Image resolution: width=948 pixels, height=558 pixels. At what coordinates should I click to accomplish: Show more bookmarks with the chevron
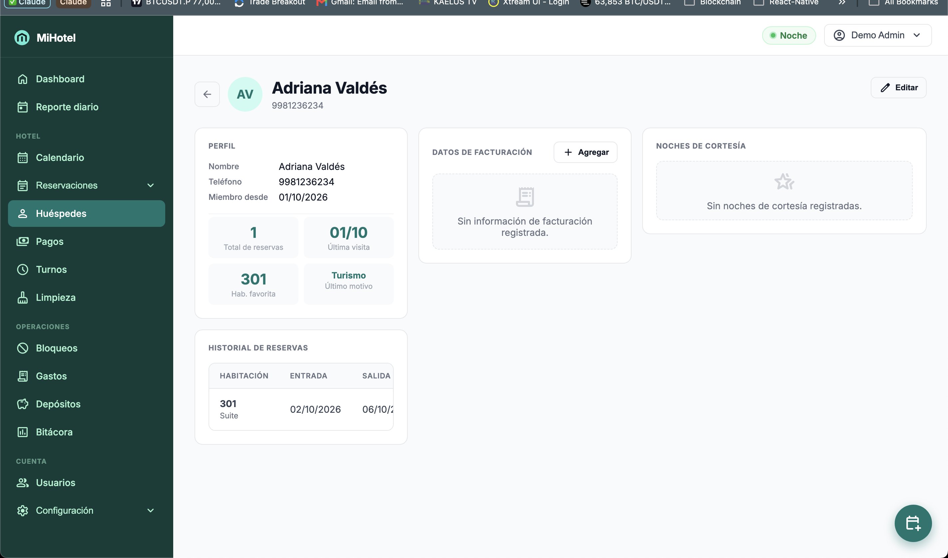coord(841,3)
